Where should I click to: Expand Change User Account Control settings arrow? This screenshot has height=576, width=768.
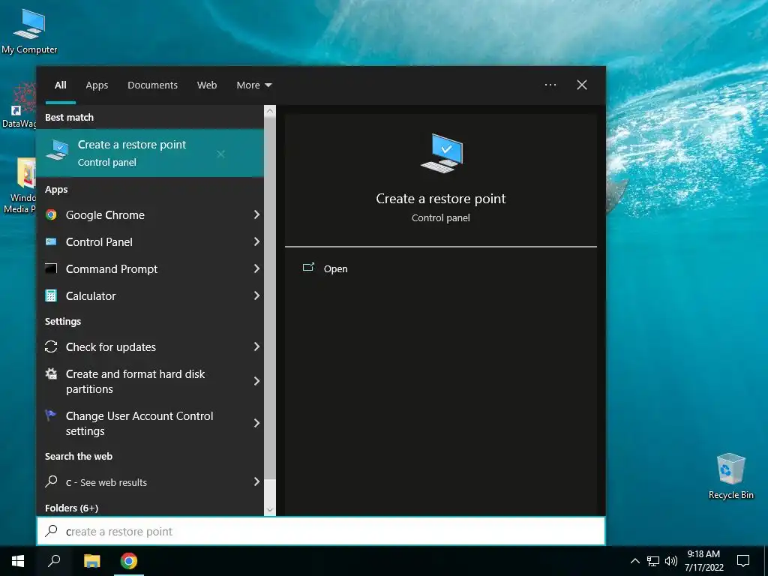pos(256,423)
